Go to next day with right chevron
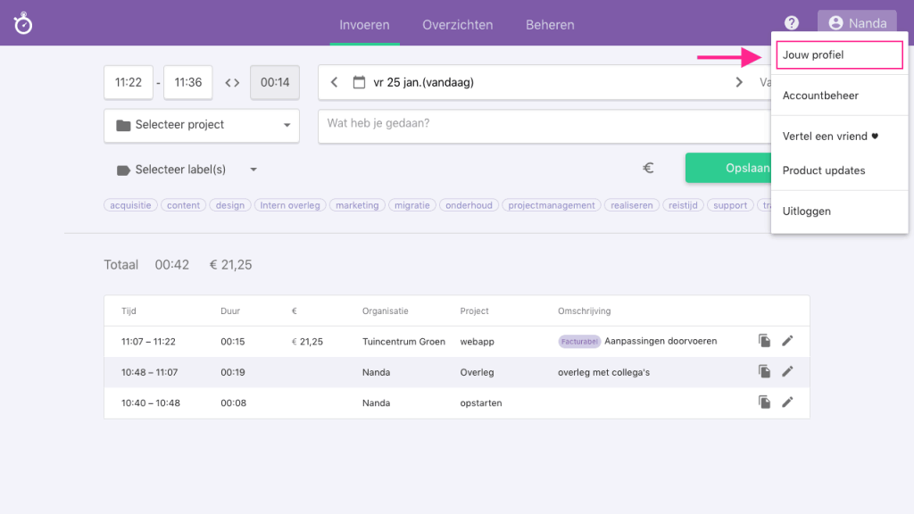Viewport: 914px width, 514px height. pos(739,83)
